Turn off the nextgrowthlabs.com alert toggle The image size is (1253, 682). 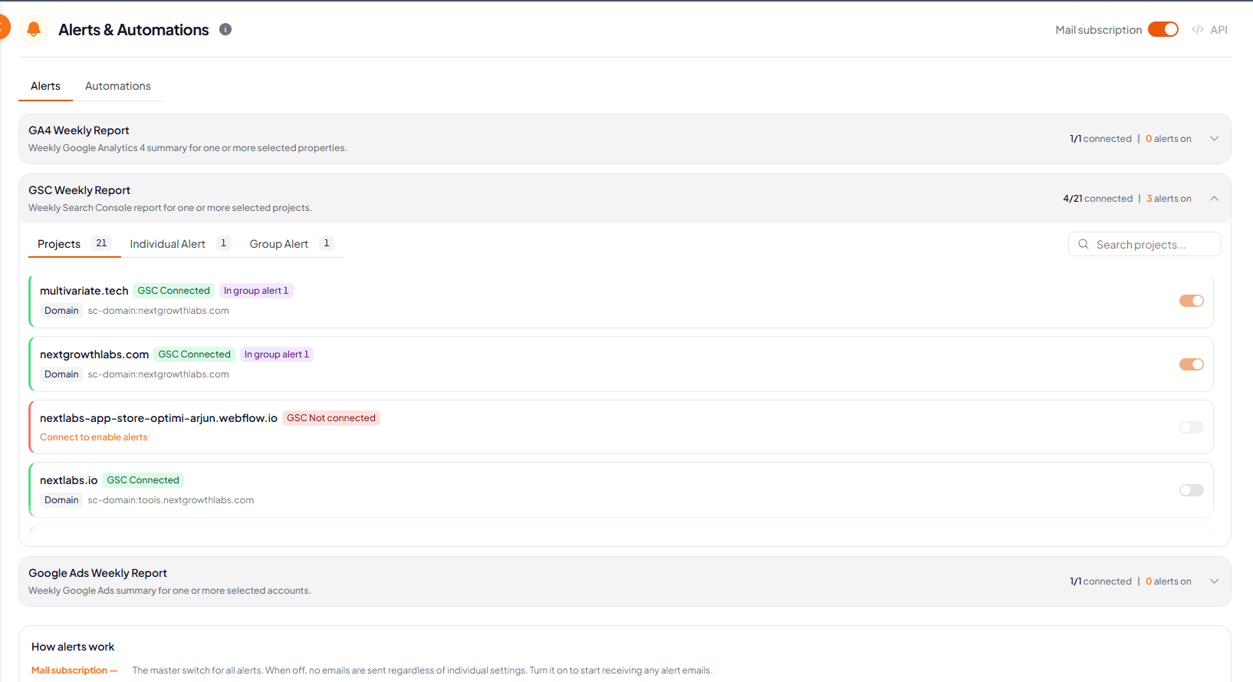(1192, 364)
